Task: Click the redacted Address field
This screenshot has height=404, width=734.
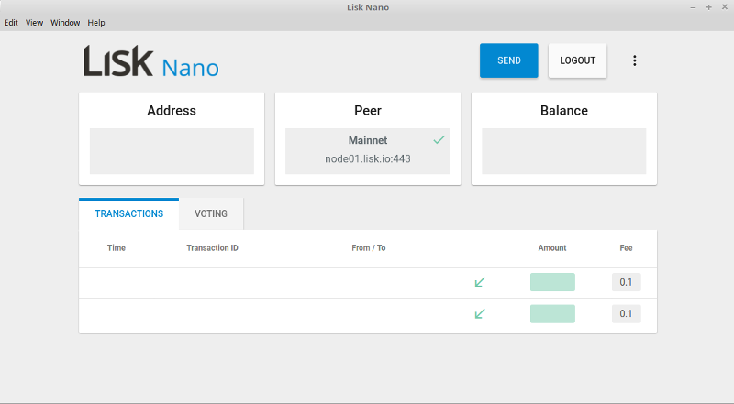Action: click(172, 151)
